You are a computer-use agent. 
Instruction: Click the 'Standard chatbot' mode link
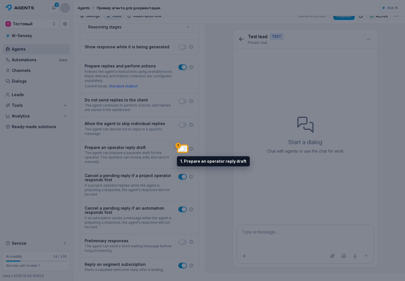pos(123,86)
